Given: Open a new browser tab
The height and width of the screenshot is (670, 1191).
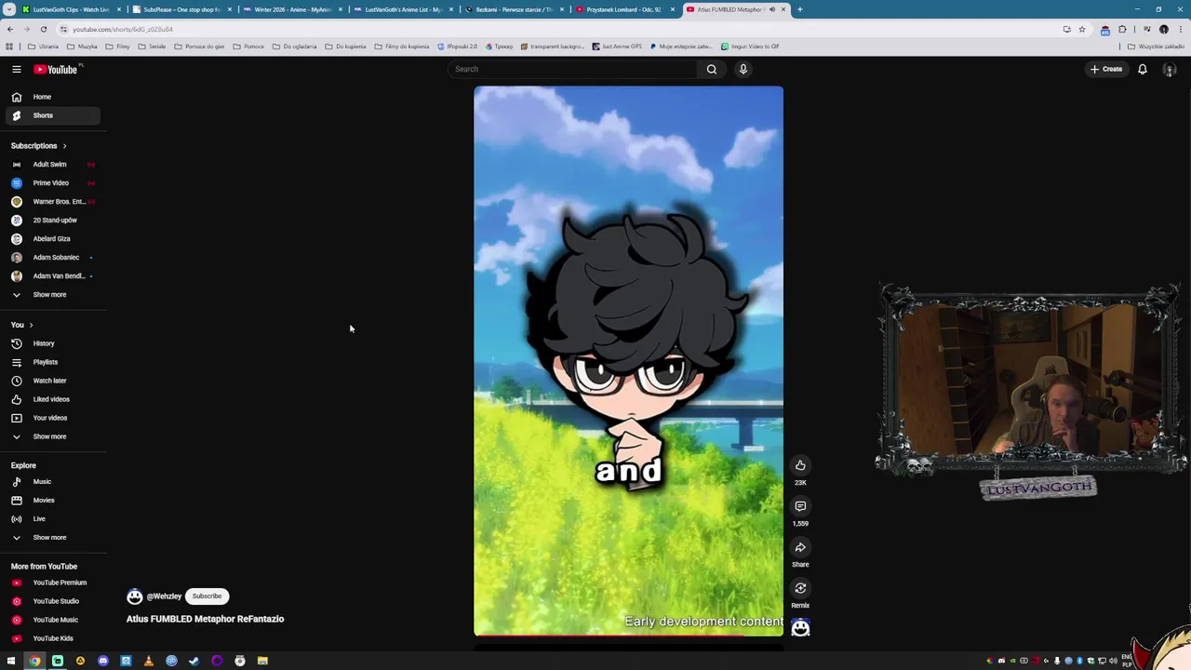Looking at the screenshot, I should (x=800, y=9).
